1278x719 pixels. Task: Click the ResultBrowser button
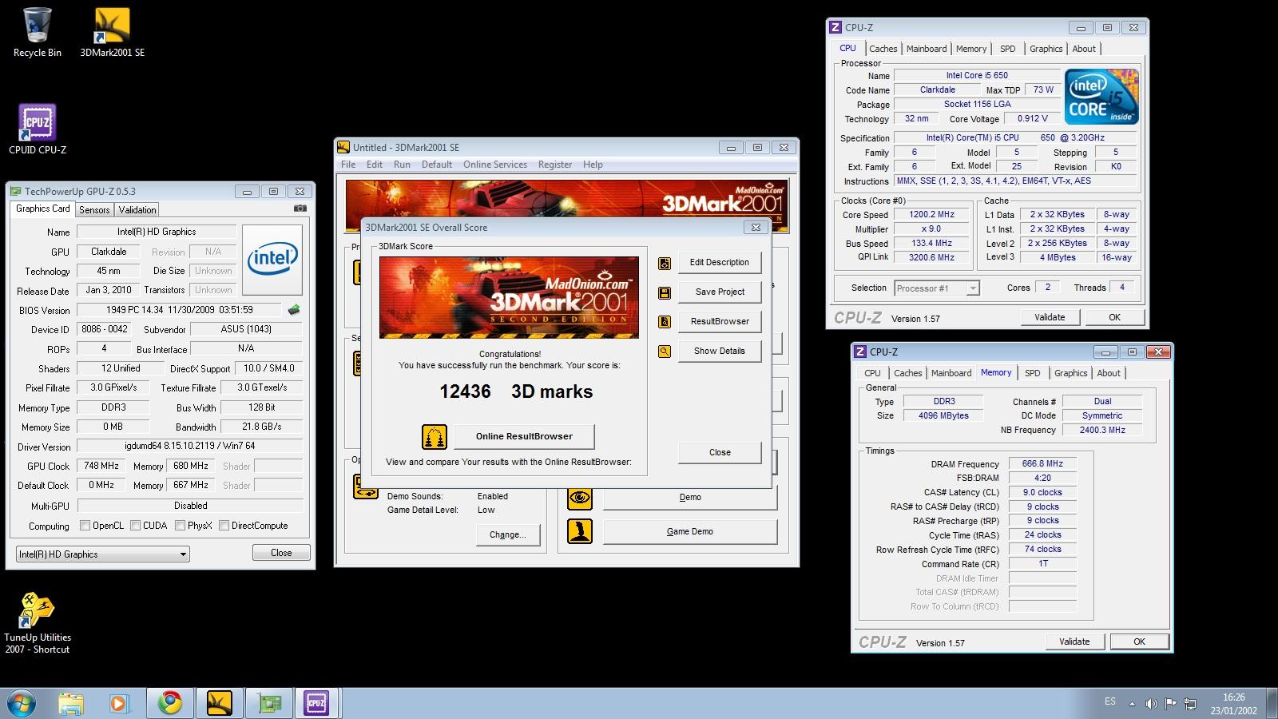click(x=720, y=322)
